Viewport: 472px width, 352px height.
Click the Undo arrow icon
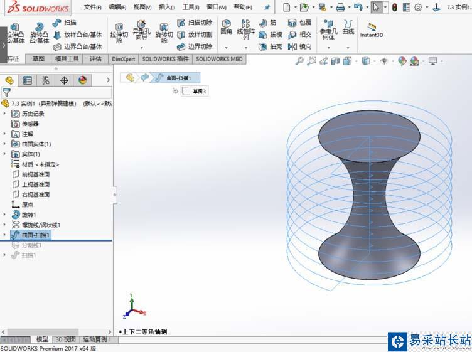[x=358, y=8]
